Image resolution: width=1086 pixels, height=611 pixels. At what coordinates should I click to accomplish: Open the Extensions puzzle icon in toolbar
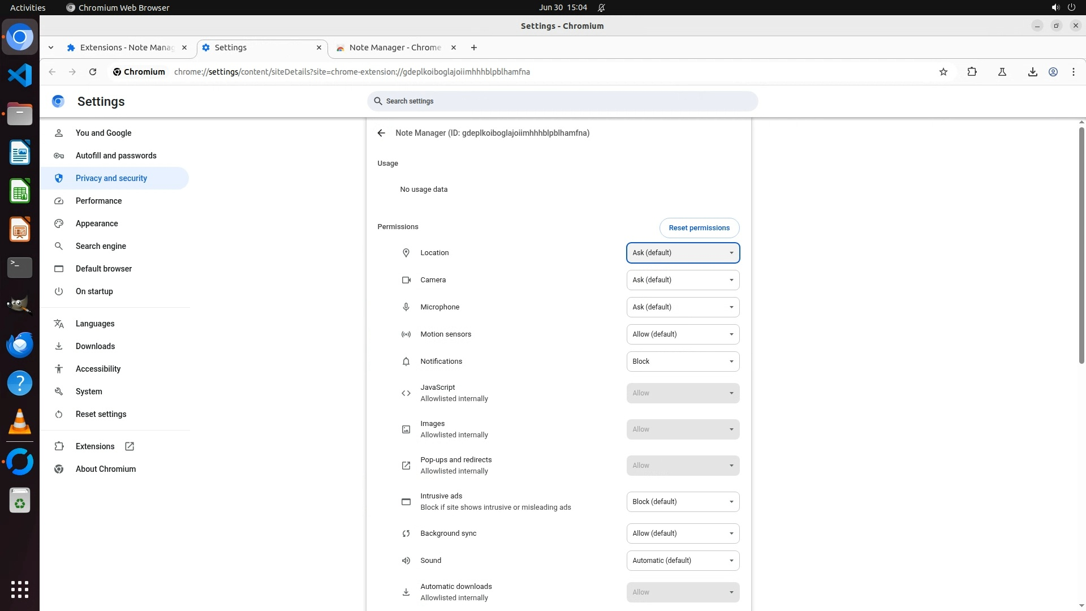[972, 72]
